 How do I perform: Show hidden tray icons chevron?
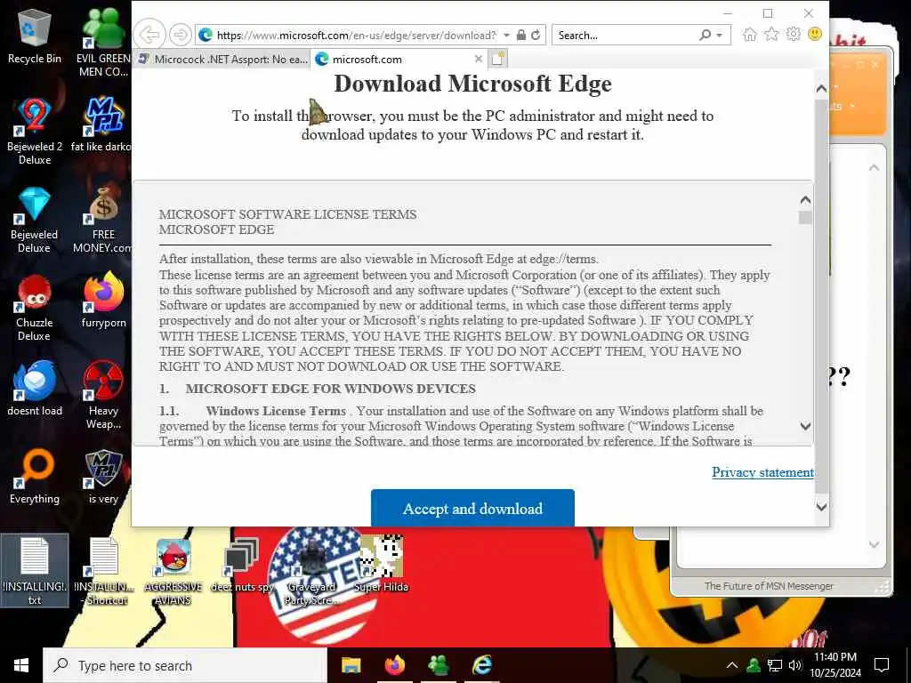coord(732,665)
